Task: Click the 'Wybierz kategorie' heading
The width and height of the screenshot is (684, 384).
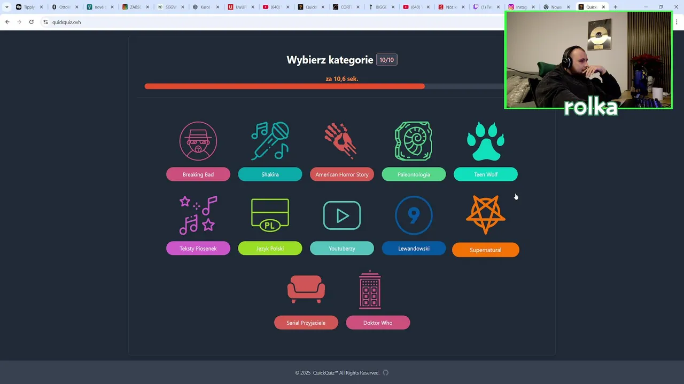Action: (x=330, y=60)
